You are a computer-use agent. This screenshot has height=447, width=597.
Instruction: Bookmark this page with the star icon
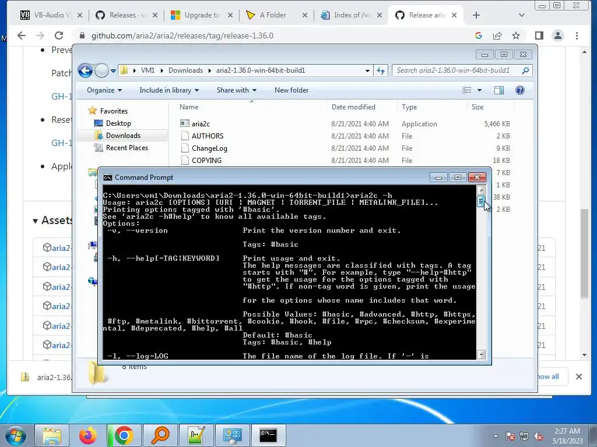(516, 36)
